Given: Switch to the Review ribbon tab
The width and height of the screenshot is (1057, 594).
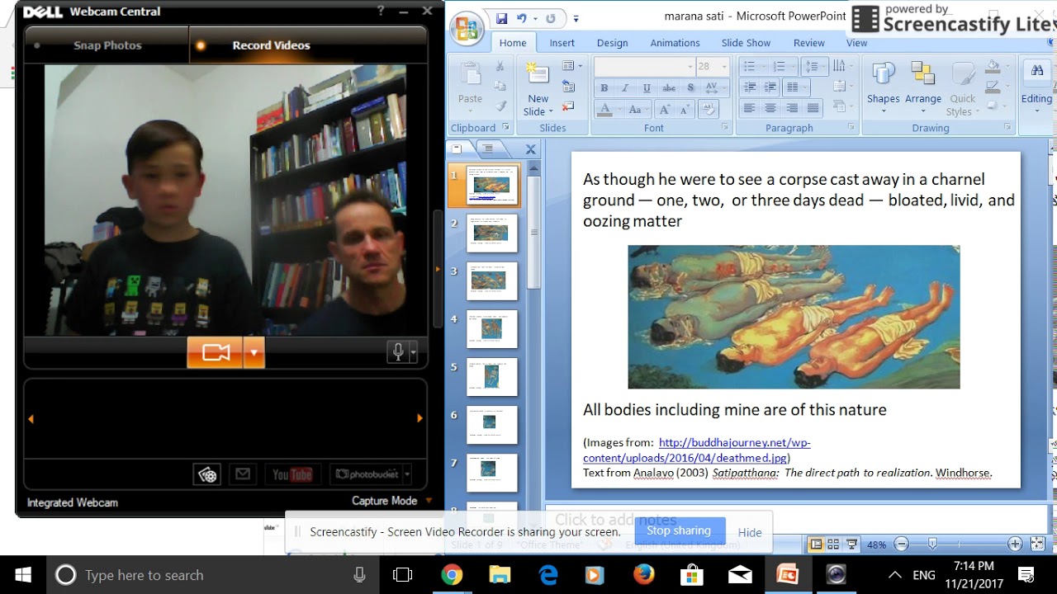Looking at the screenshot, I should click(809, 43).
